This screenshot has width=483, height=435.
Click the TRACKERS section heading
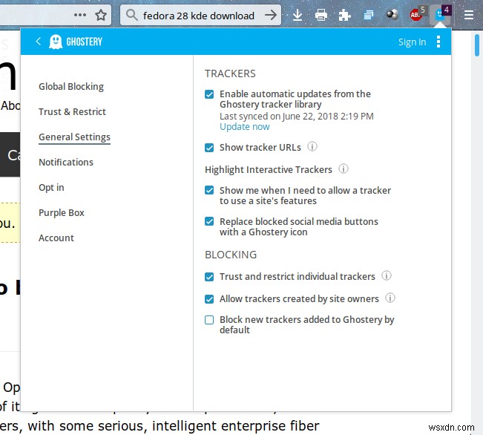coord(230,73)
